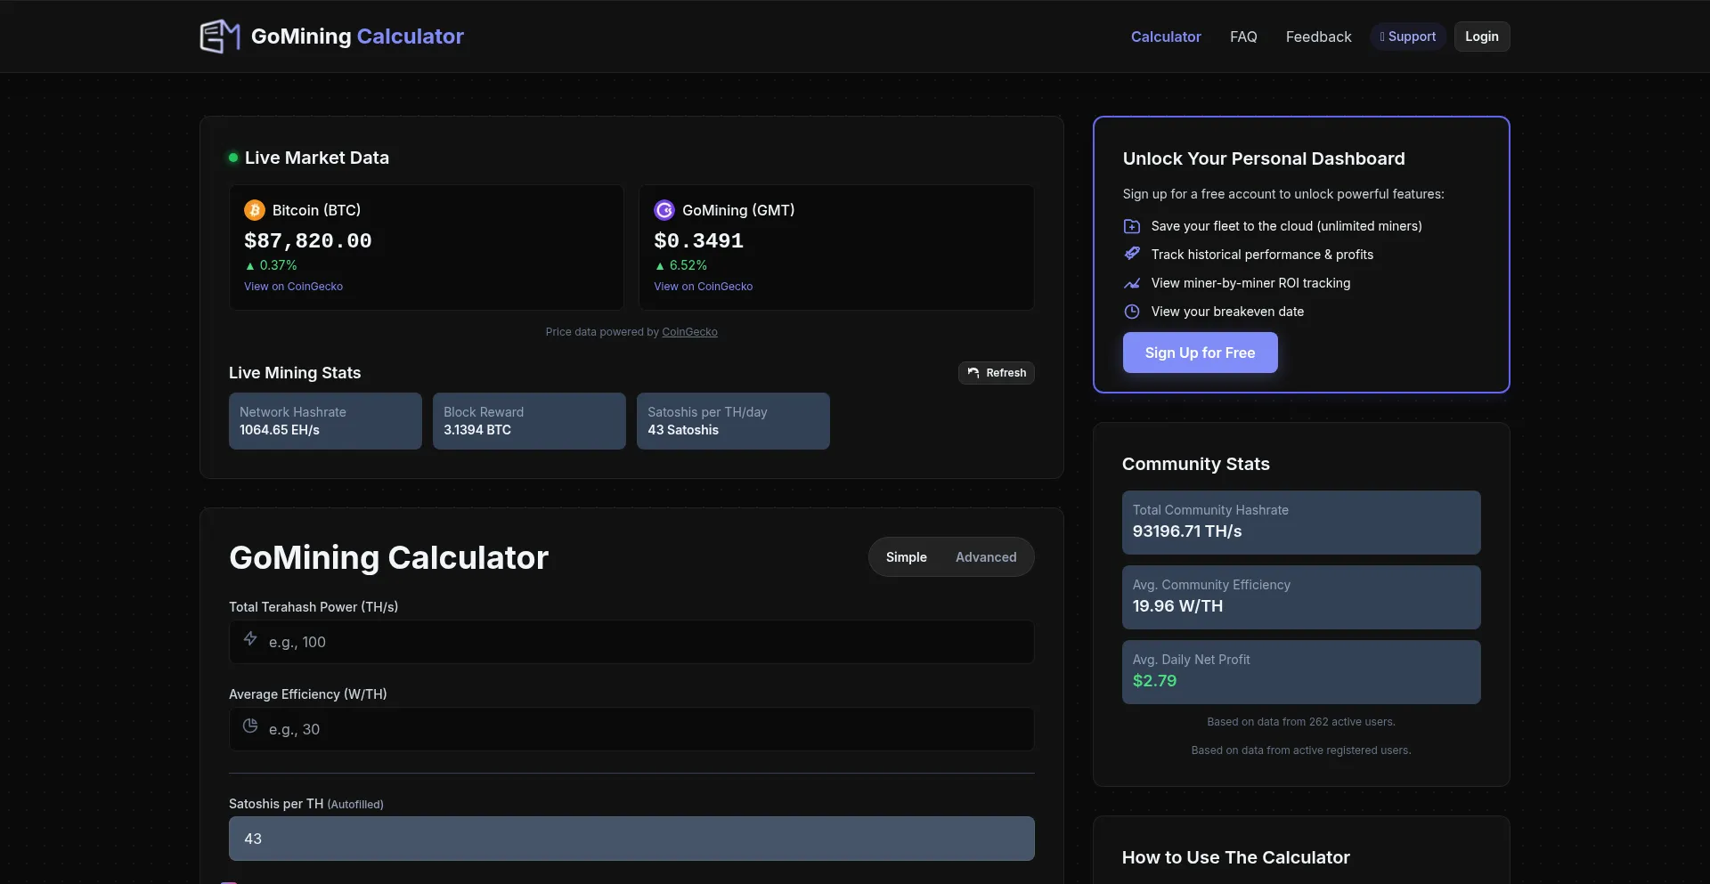Click the green live indicator dot
1710x884 pixels.
(232, 157)
